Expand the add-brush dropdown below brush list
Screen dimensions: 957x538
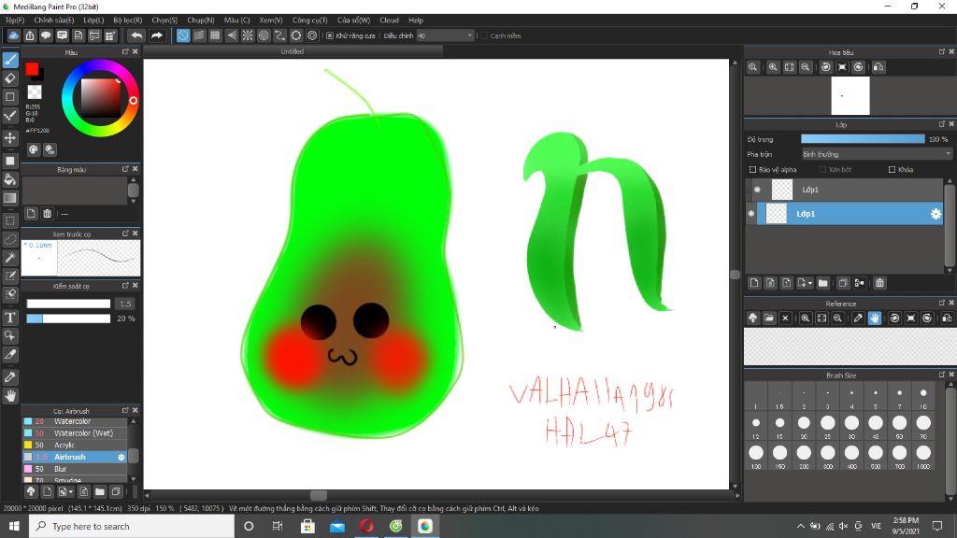(x=71, y=491)
